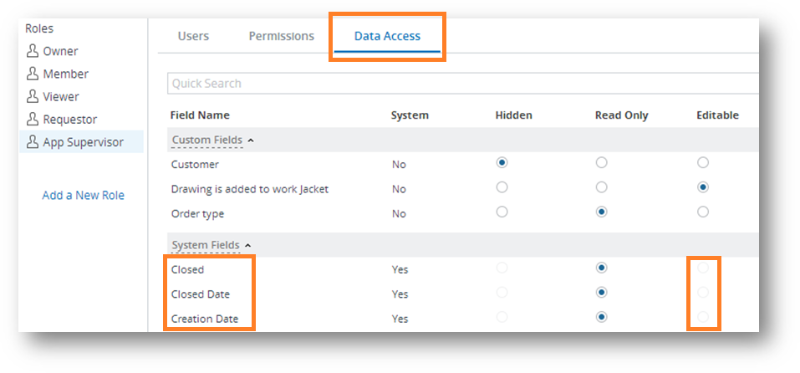This screenshot has height=373, width=800.
Task: Focus the Quick Search field
Action: 460,84
